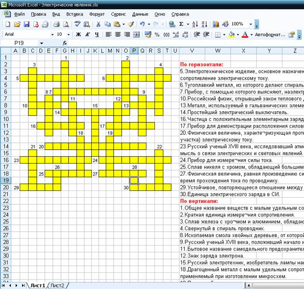Apply thousands separator 000 format
This screenshot has height=289, width=304.
[167, 35]
